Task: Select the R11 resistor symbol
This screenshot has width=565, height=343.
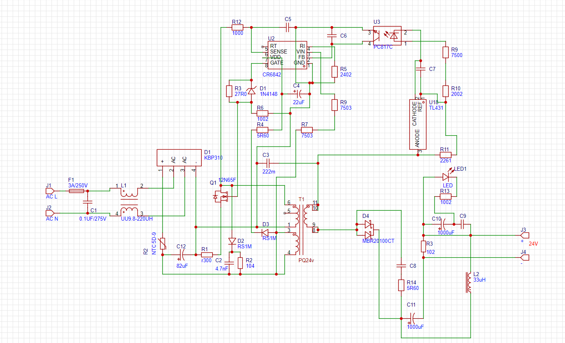Action: (446, 155)
